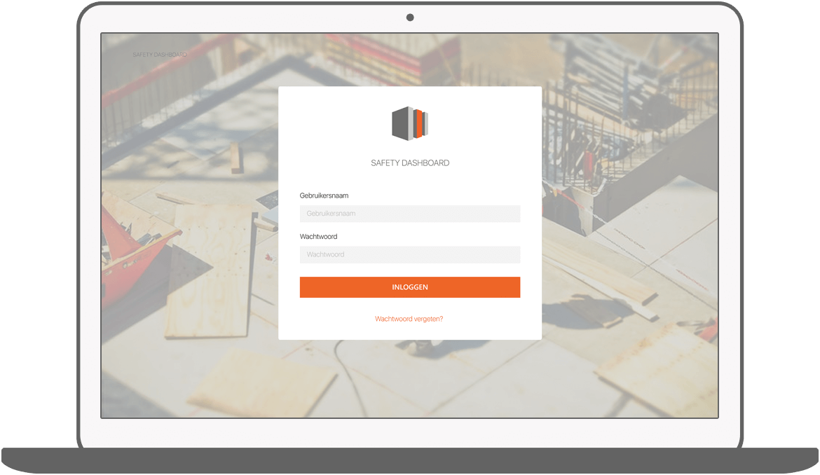Click the Safety Dashboard logo icon

410,123
